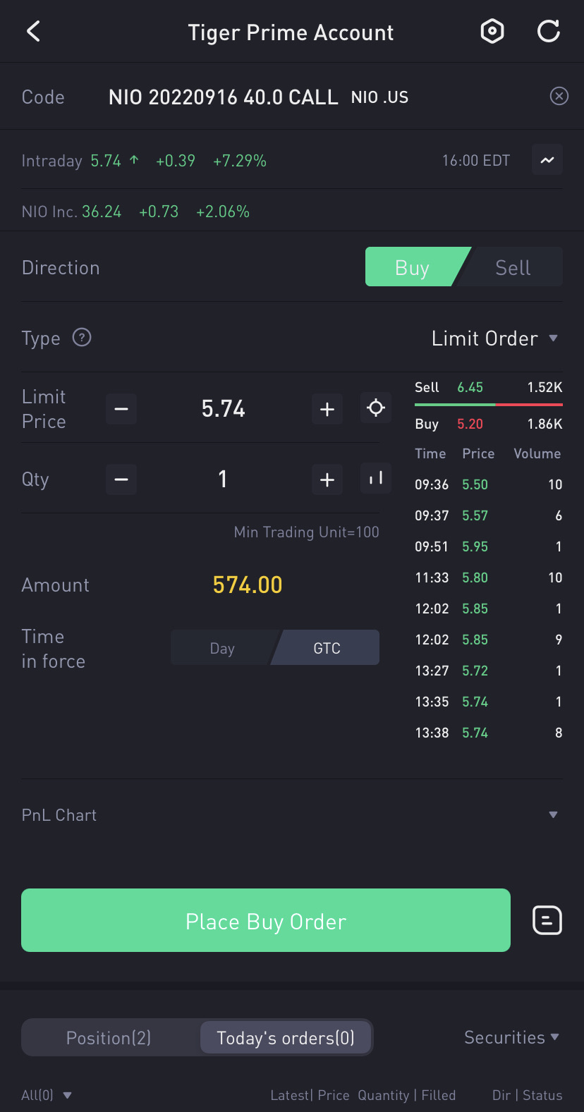Image resolution: width=584 pixels, height=1112 pixels.
Task: Switch to the Position(2) tab
Action: (x=109, y=1038)
